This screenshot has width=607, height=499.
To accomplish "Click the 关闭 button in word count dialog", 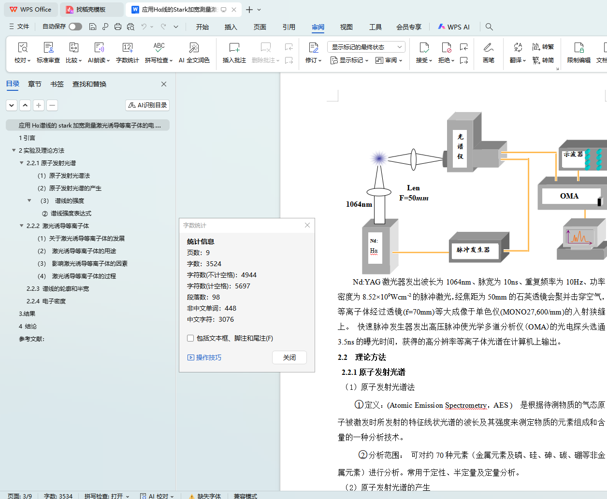I will click(289, 357).
